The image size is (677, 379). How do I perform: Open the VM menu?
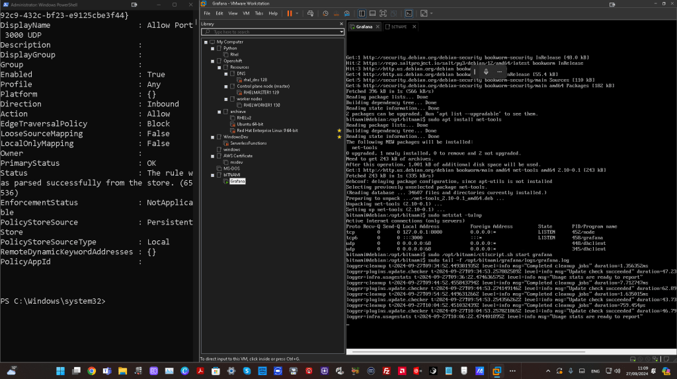pos(246,13)
